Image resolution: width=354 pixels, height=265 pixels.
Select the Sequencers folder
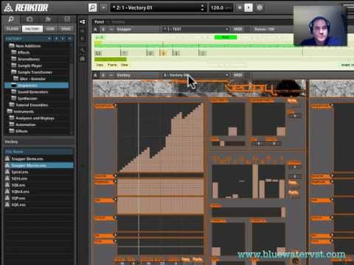pos(36,85)
